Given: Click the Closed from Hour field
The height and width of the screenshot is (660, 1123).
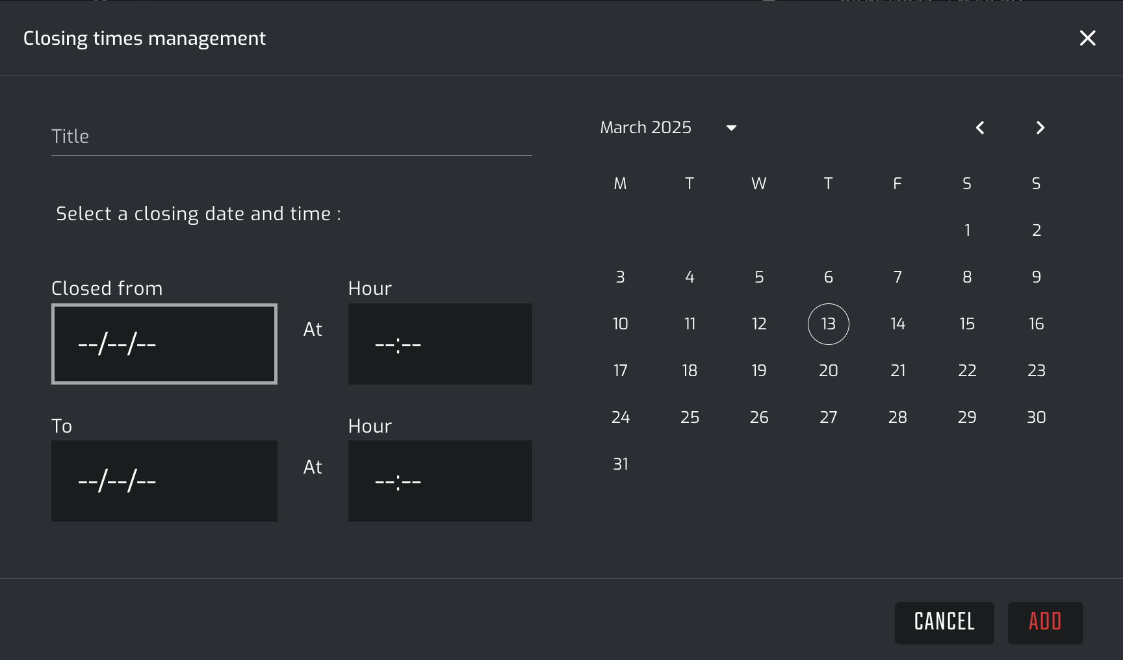Looking at the screenshot, I should click(440, 344).
